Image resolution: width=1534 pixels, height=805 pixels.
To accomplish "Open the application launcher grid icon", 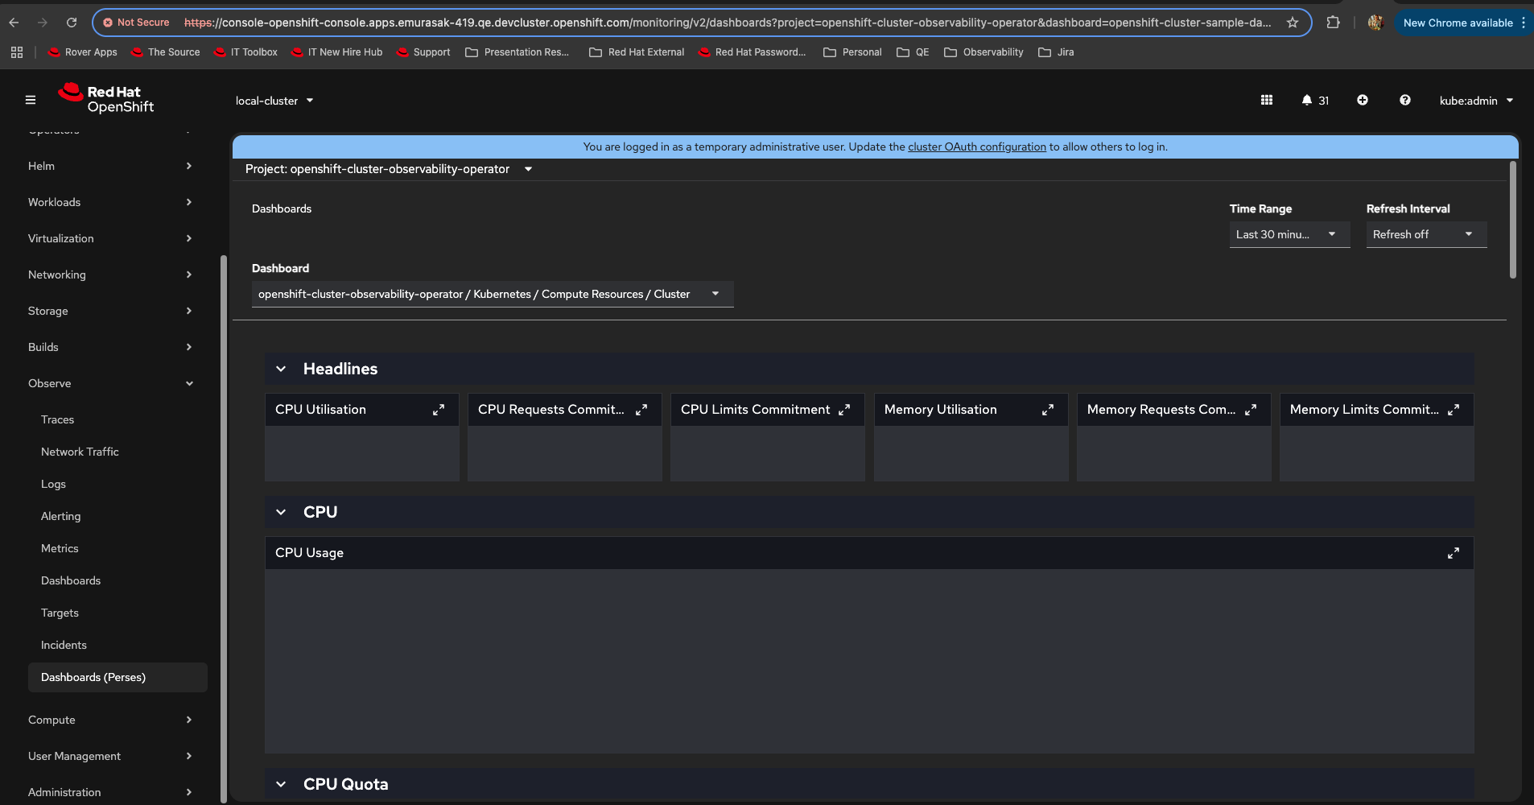I will click(1266, 101).
